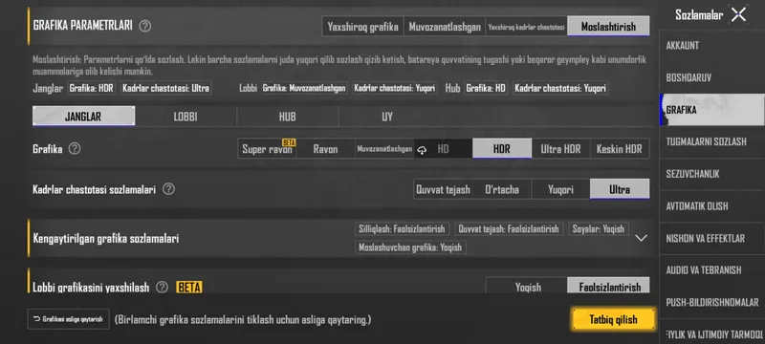Open NISHON VA EFFEKTLAR section

pos(711,238)
